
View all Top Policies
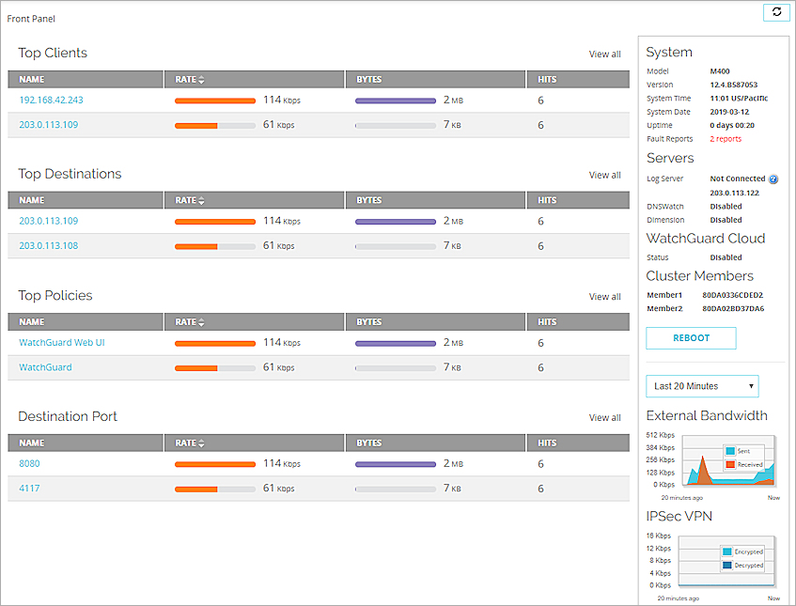pos(604,296)
